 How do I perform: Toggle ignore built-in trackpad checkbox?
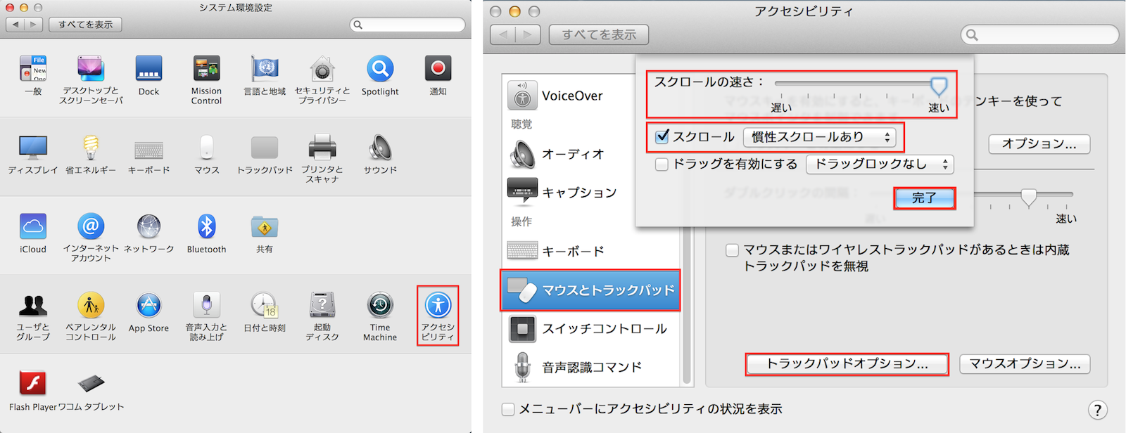pyautogui.click(x=732, y=250)
